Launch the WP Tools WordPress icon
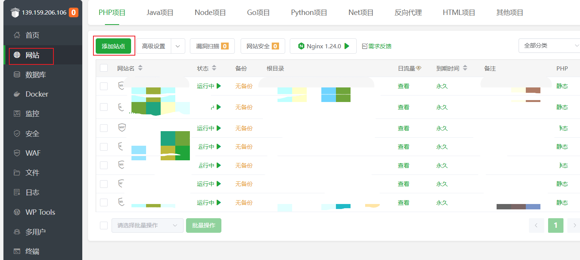Screen dimensions: 580x260 click(x=17, y=212)
